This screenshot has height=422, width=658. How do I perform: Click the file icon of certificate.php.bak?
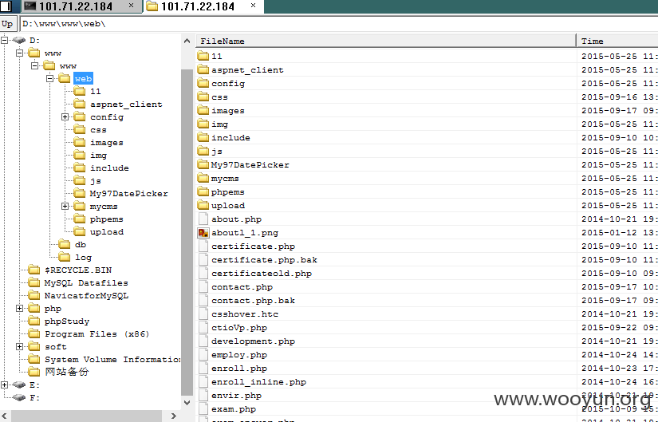coord(203,259)
